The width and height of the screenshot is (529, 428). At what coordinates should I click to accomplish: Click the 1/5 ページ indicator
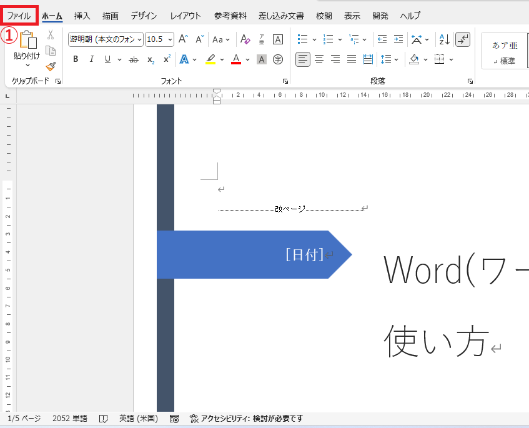click(x=24, y=419)
